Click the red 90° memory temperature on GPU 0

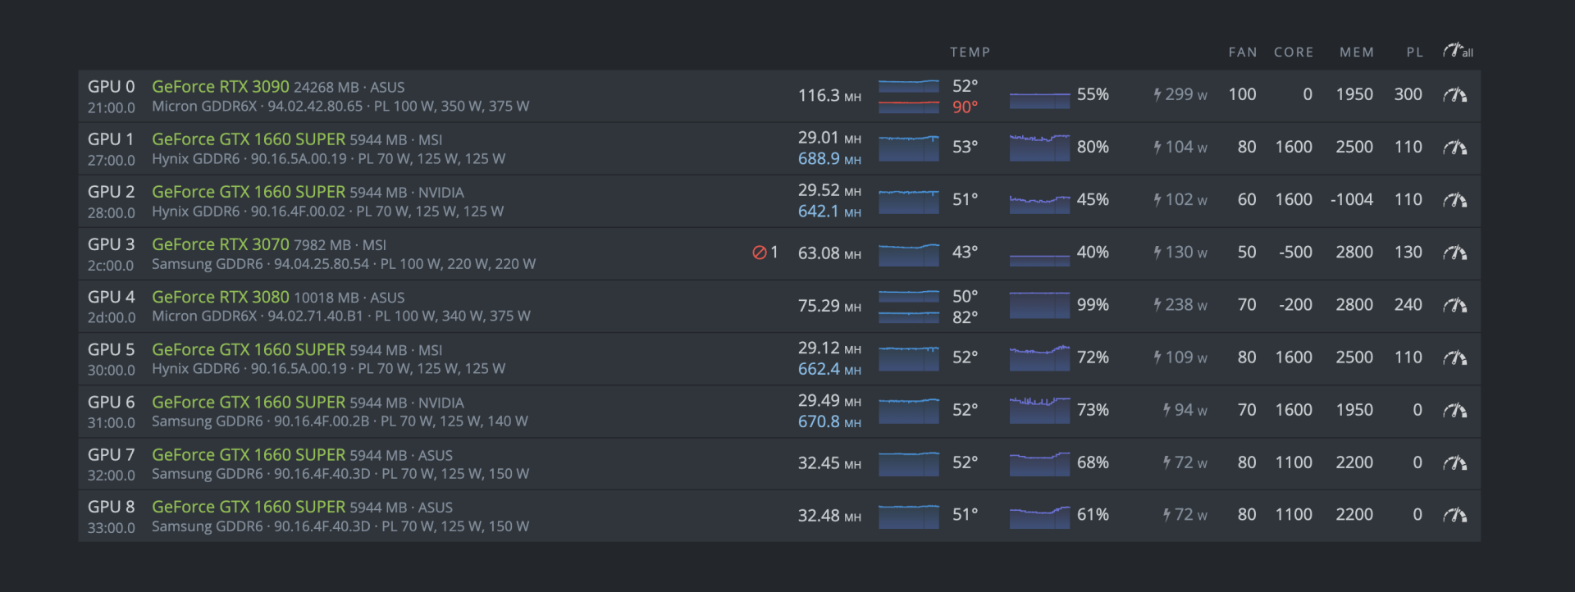pos(965,107)
